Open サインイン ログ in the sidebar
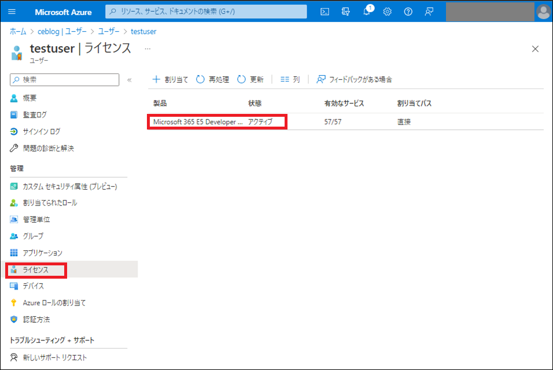This screenshot has width=553, height=370. (35, 131)
